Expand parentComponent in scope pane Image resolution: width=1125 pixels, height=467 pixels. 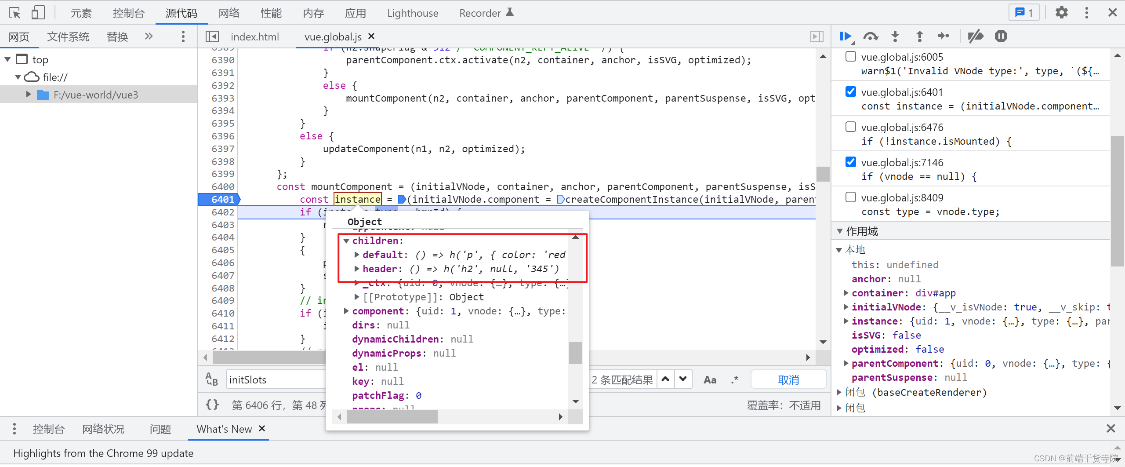point(846,363)
